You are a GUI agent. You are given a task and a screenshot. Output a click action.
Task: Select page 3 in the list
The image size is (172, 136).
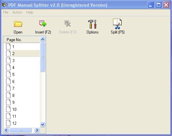pyautogui.click(x=23, y=60)
